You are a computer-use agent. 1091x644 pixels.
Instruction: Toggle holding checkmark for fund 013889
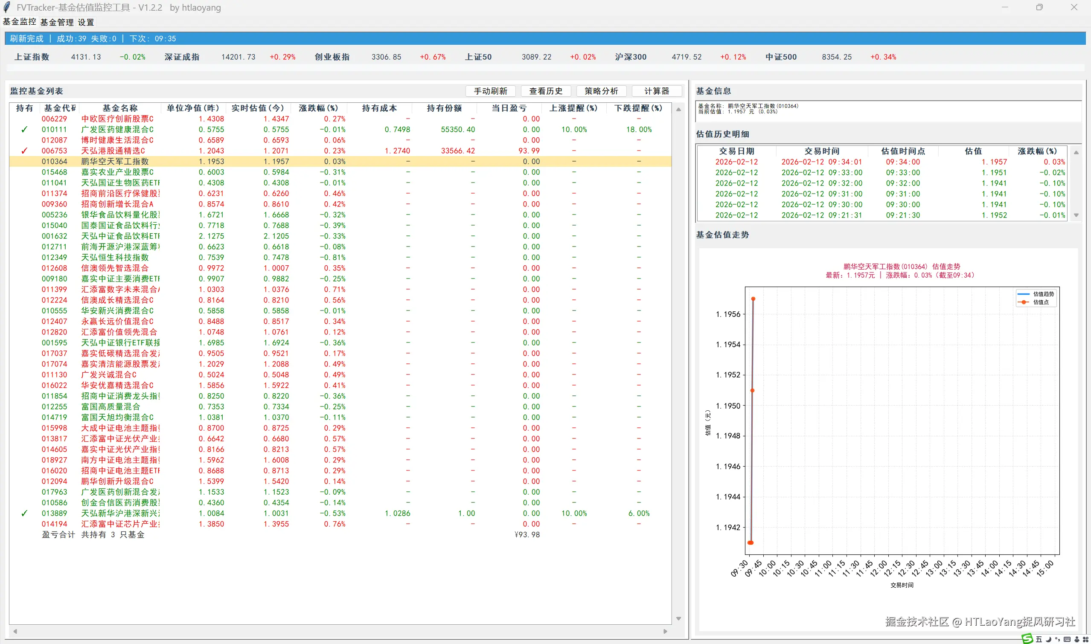[x=24, y=513]
